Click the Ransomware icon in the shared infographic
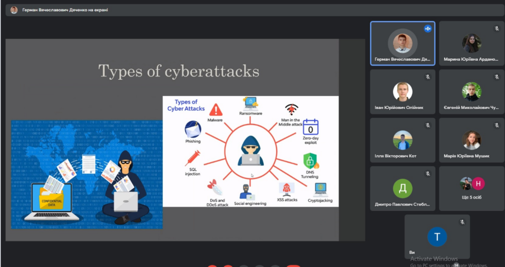 click(251, 103)
